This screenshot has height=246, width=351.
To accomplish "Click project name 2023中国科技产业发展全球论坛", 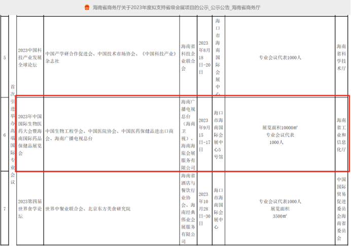I will pos(30,57).
